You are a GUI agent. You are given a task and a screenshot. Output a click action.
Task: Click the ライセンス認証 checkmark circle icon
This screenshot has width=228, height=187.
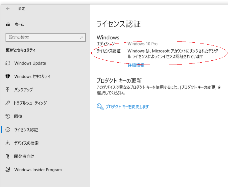[8, 130]
